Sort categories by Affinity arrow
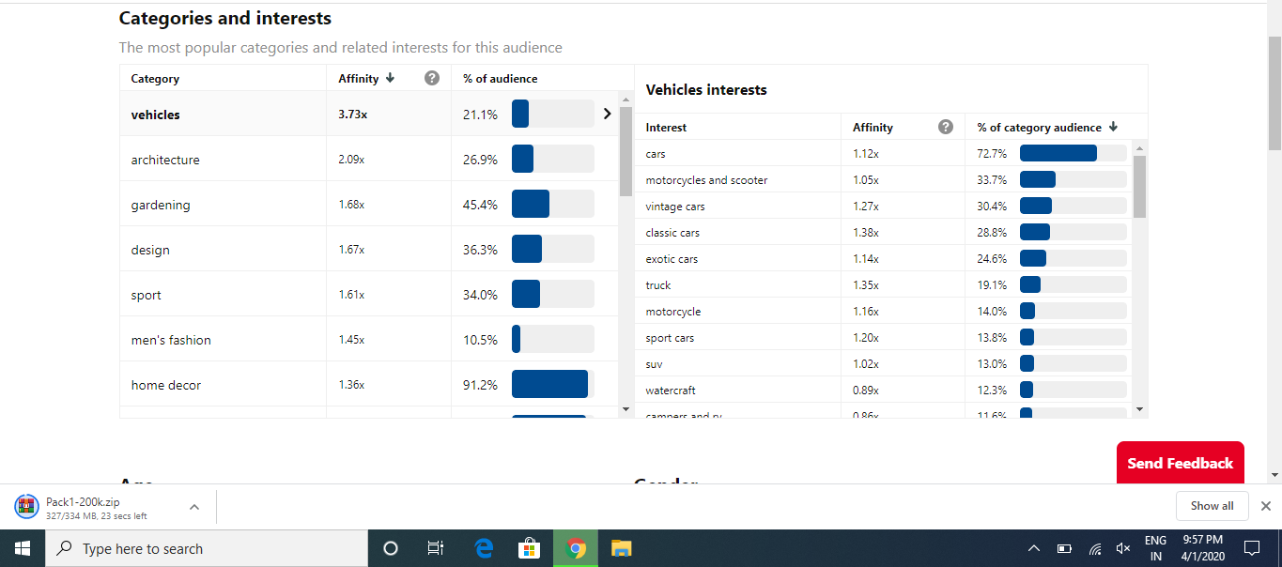1282x567 pixels. pos(390,78)
